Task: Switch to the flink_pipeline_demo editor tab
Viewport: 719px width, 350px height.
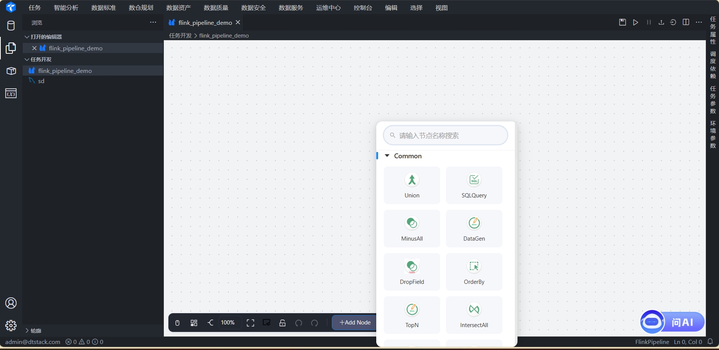Action: (205, 23)
